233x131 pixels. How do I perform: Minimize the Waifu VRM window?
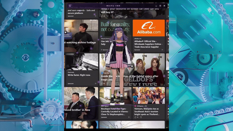156,6
